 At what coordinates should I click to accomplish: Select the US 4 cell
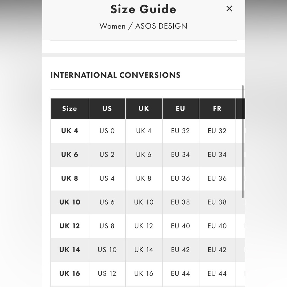pos(107,179)
